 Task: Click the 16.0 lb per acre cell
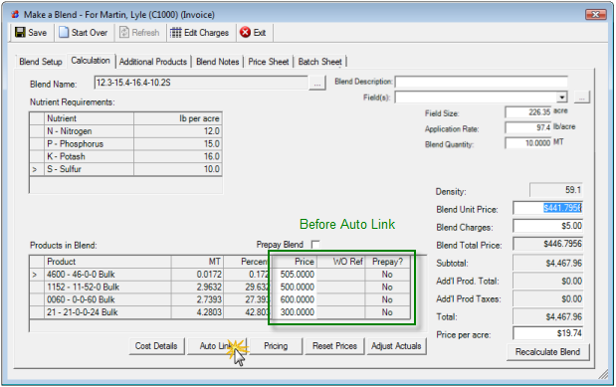coord(178,156)
